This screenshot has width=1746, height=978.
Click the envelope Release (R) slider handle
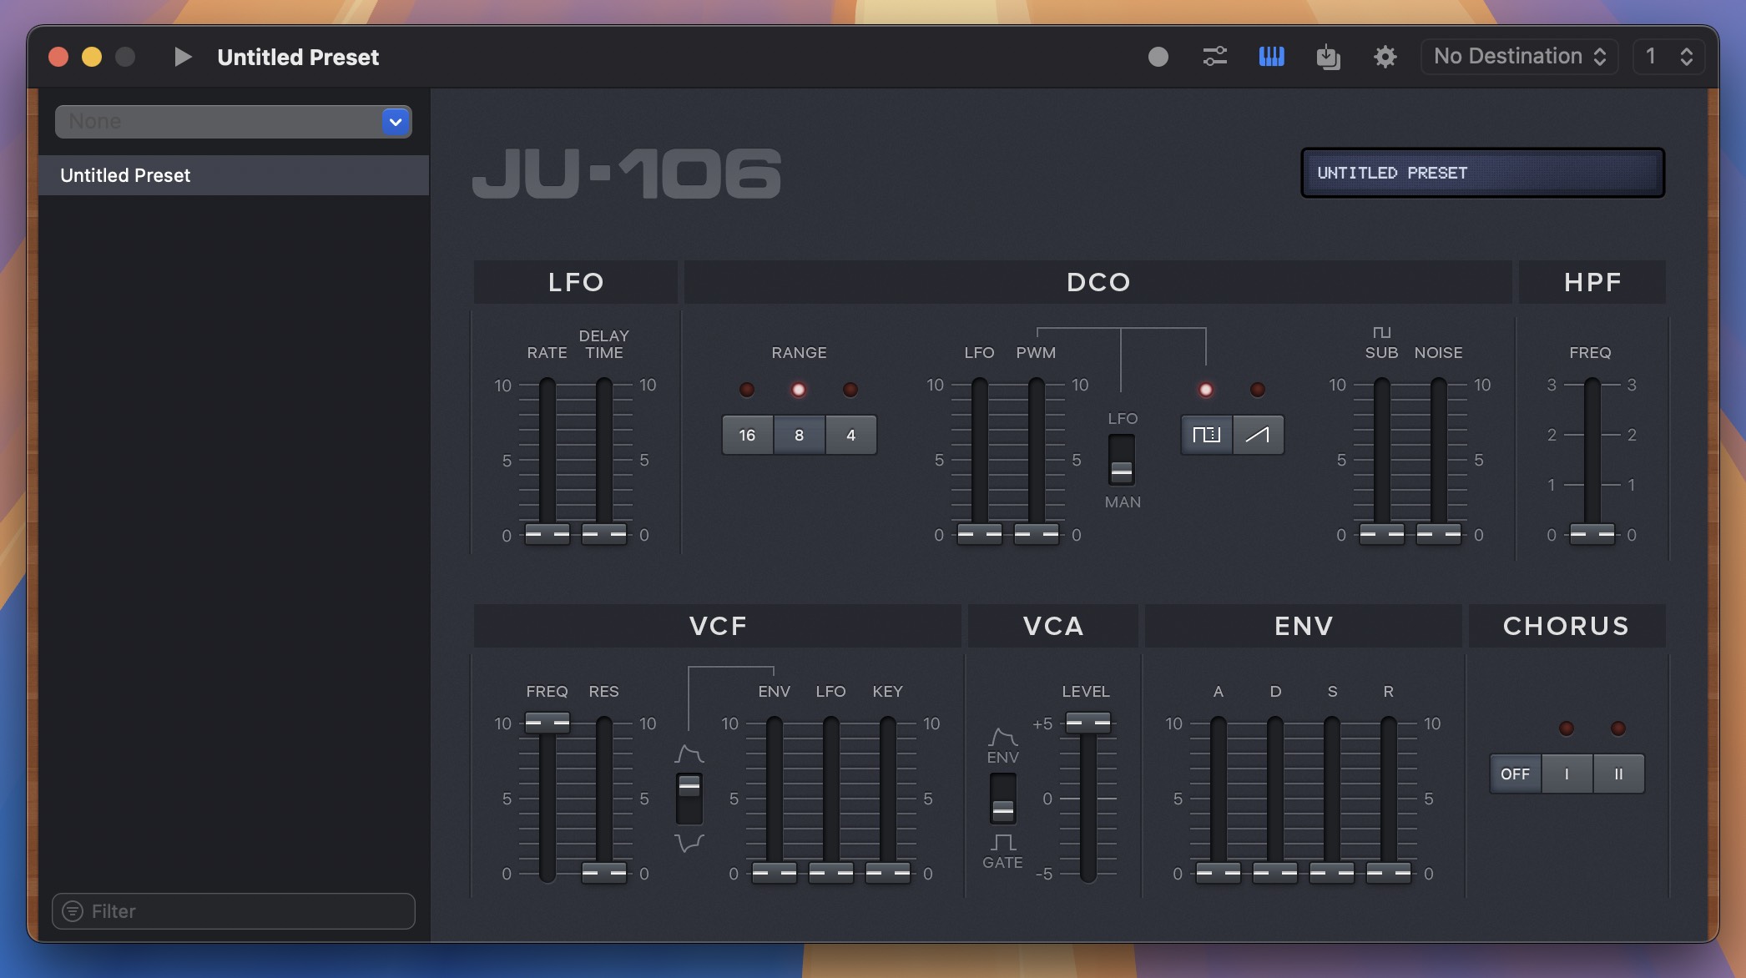point(1388,872)
